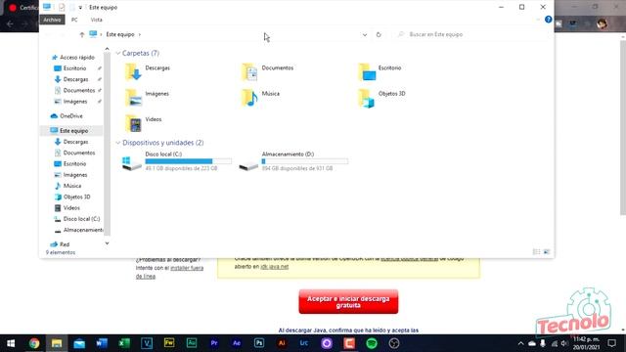Open Adobe Fireworks from the taskbar

169,343
